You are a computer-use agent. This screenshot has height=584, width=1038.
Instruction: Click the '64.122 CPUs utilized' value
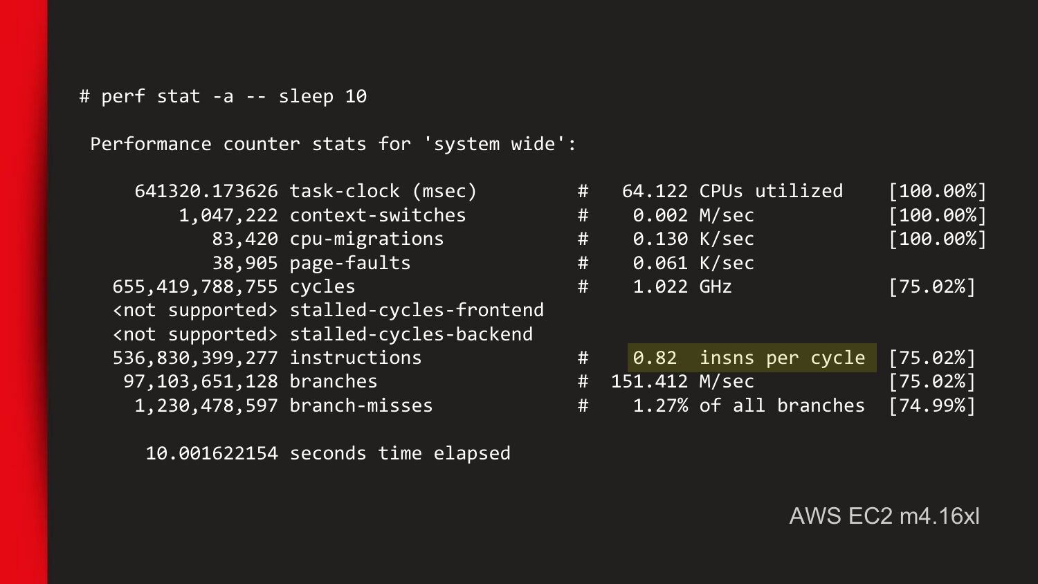click(x=732, y=191)
